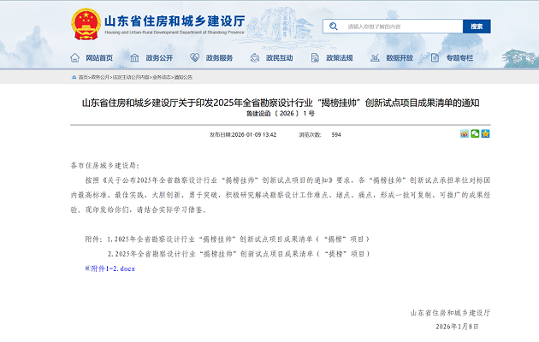Click the 网站首页 home icon
Image resolution: width=539 pixels, height=342 pixels.
click(x=74, y=58)
